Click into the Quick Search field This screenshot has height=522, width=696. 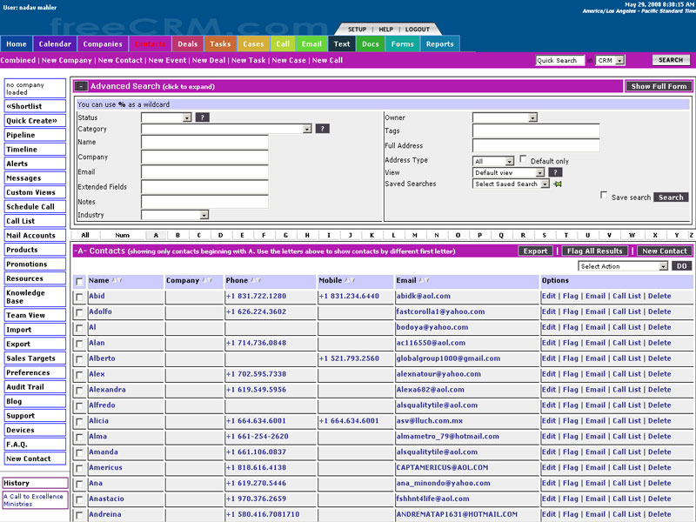pyautogui.click(x=559, y=60)
